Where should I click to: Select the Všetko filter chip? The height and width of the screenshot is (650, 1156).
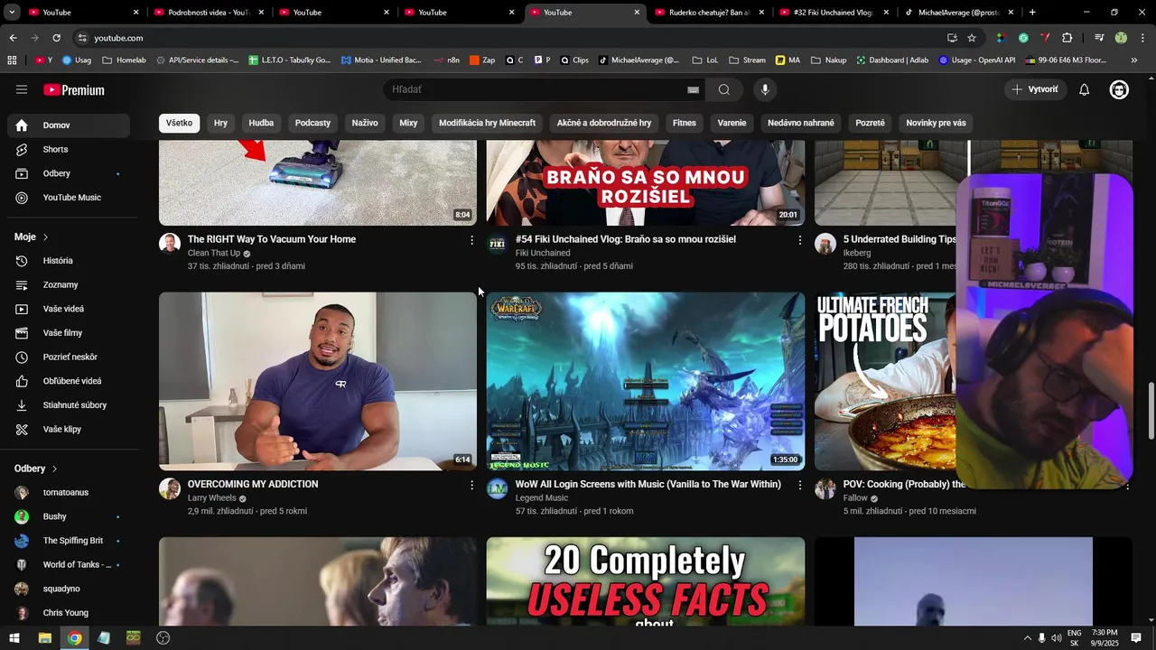pos(179,123)
